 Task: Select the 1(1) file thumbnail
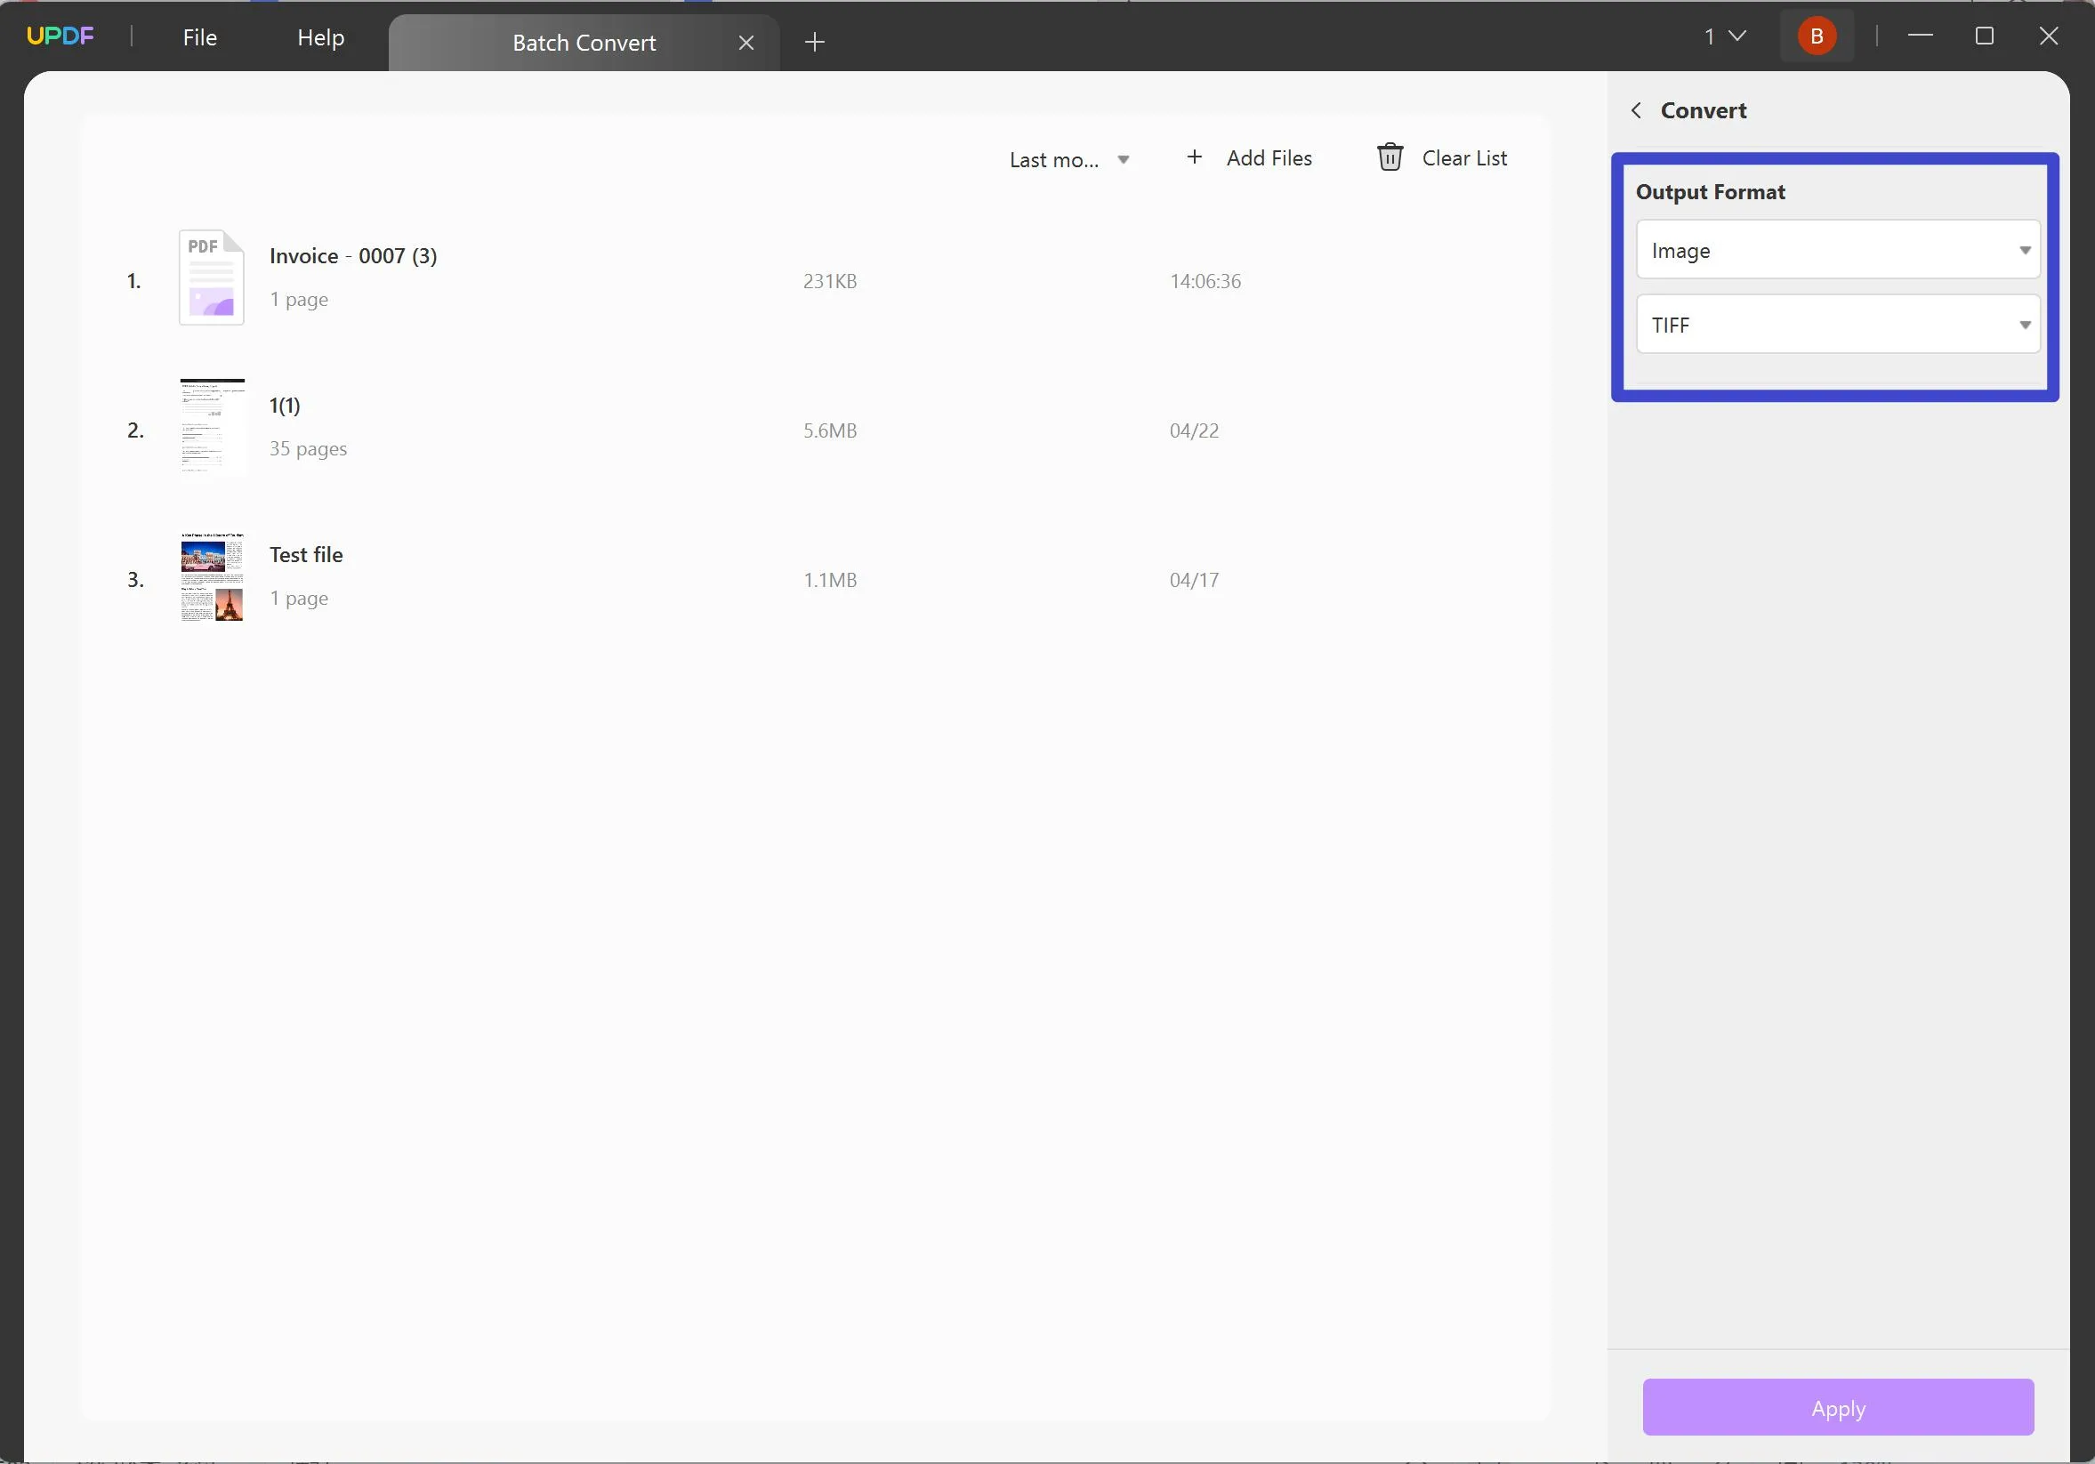pyautogui.click(x=213, y=427)
